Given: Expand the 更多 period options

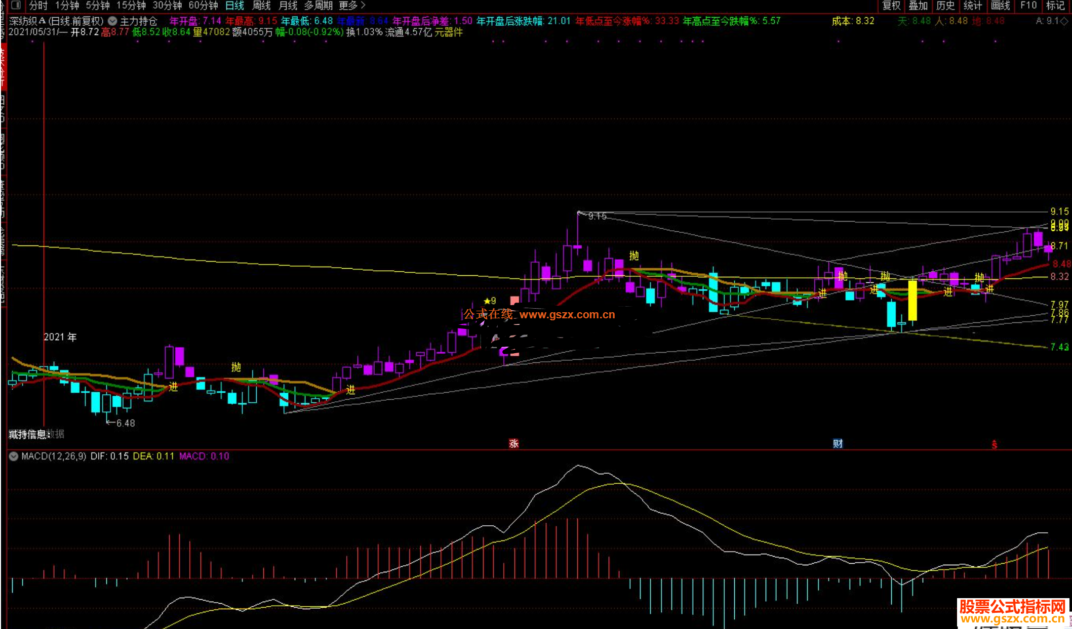Looking at the screenshot, I should 352,6.
